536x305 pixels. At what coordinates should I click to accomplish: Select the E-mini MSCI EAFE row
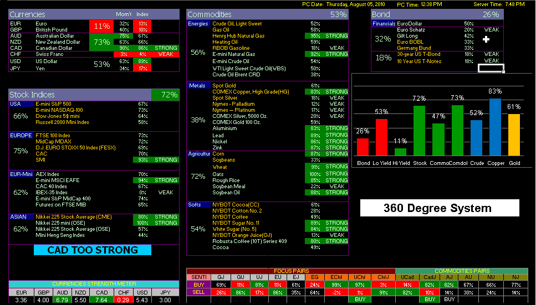point(94,180)
